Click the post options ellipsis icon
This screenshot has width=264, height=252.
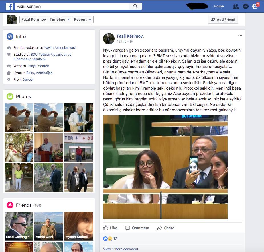point(240,35)
